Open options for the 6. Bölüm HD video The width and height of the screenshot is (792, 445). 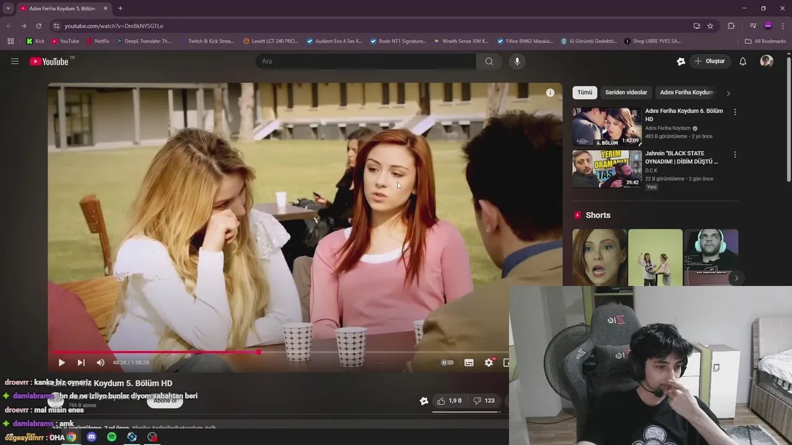735,112
